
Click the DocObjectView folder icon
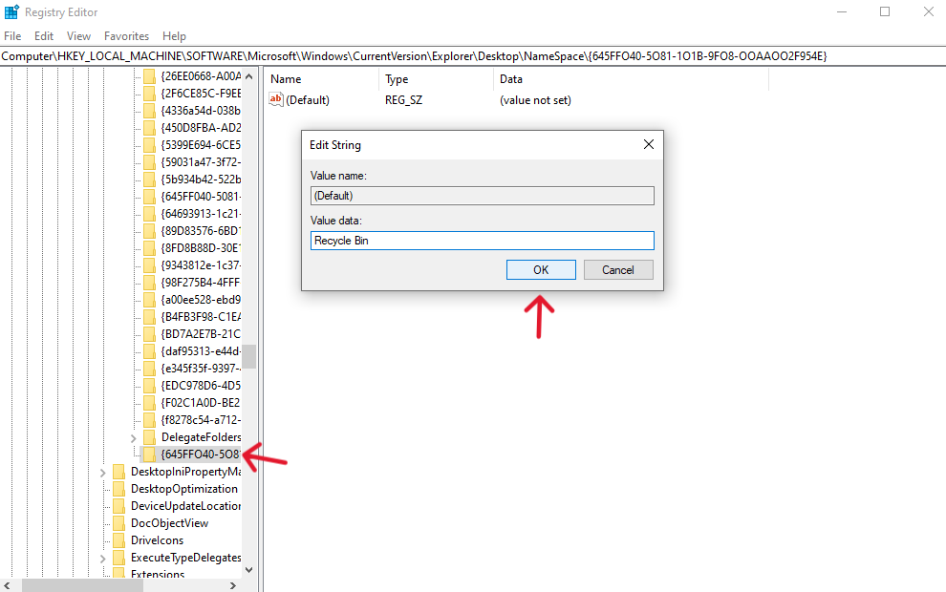pyautogui.click(x=118, y=522)
